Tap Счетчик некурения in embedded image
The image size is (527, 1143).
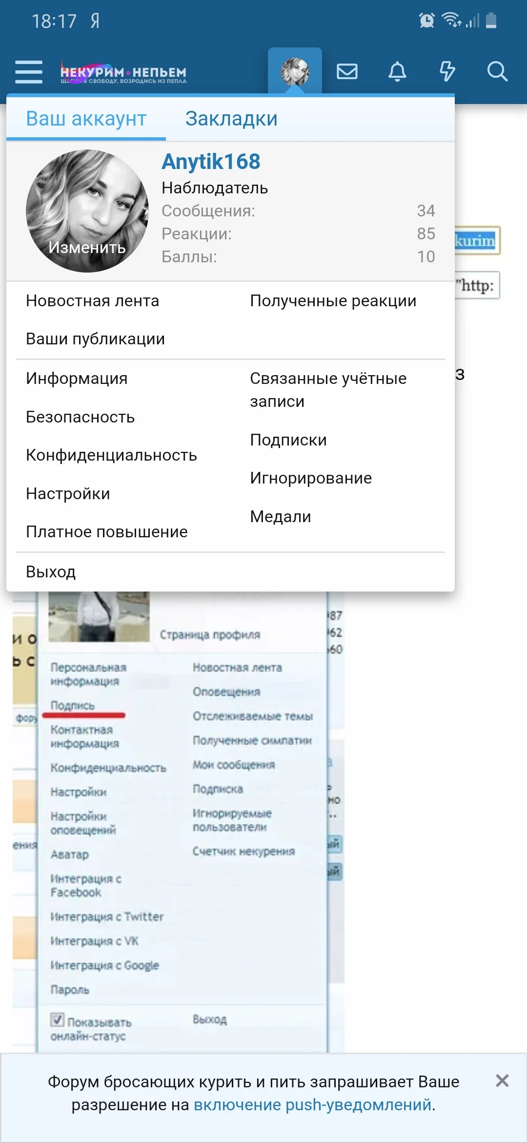point(243,851)
